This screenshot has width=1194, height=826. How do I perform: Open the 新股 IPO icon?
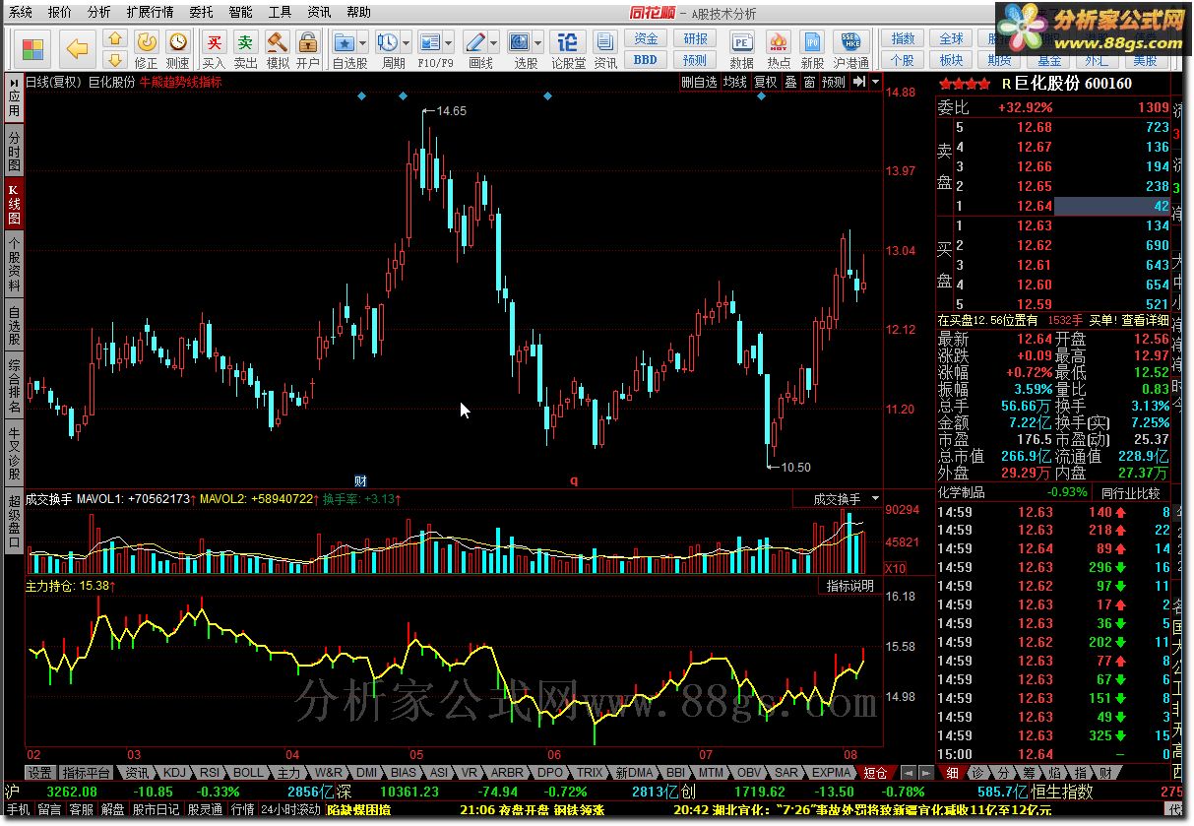coord(812,42)
